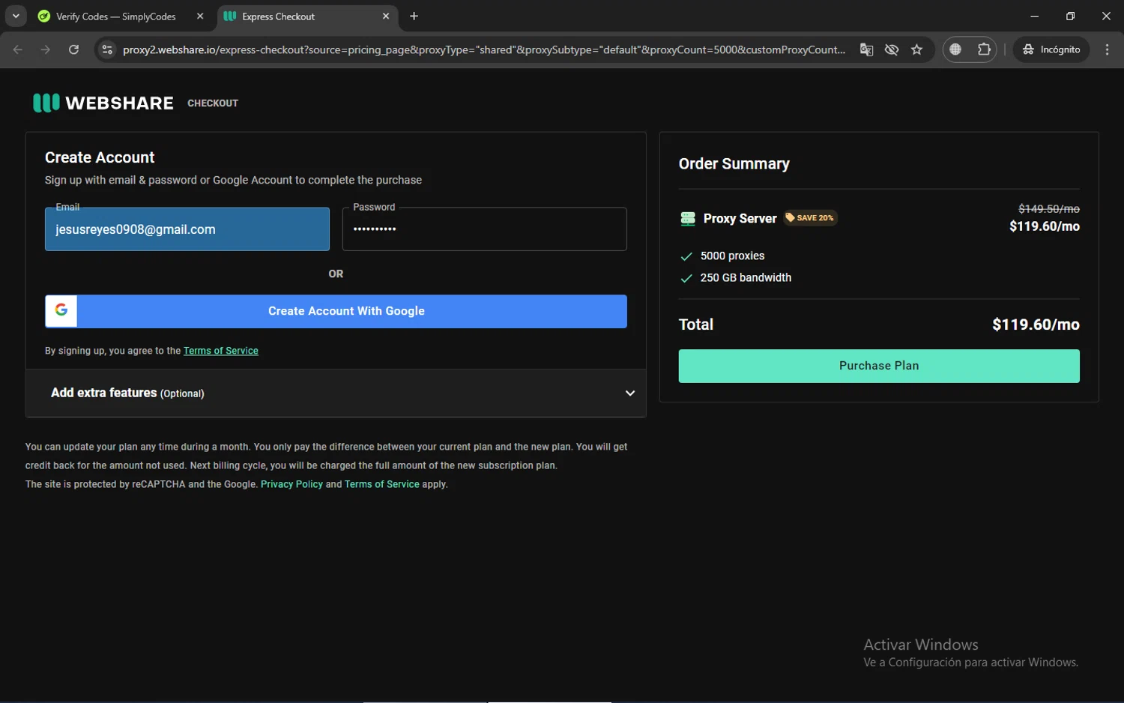Click the browser address bar URL
The image size is (1124, 703).
tap(483, 49)
